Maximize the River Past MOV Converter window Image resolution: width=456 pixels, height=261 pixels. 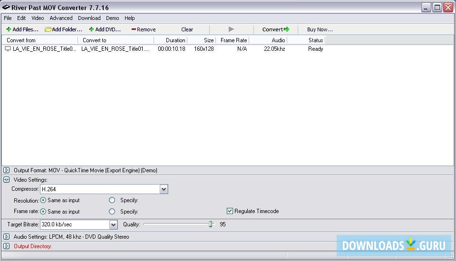pos(437,7)
